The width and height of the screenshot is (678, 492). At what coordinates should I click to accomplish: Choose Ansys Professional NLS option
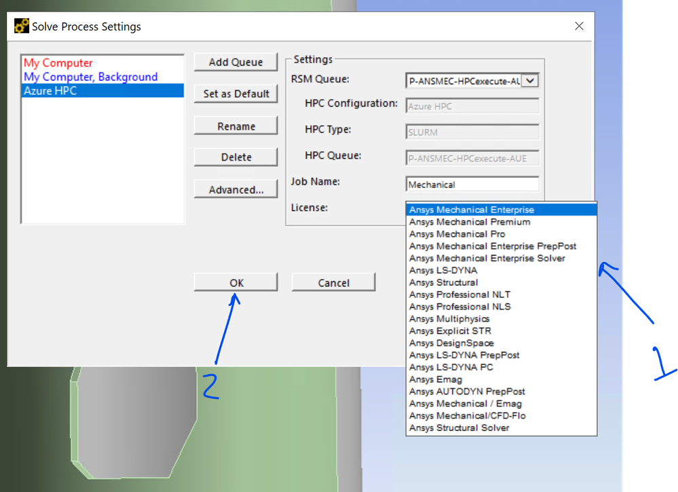click(501, 307)
